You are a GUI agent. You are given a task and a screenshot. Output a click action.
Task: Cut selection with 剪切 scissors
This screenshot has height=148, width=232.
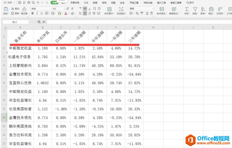(15, 9)
